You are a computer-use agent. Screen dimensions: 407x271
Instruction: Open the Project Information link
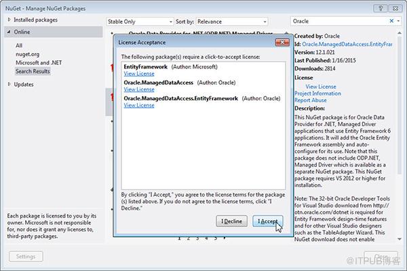(x=317, y=93)
